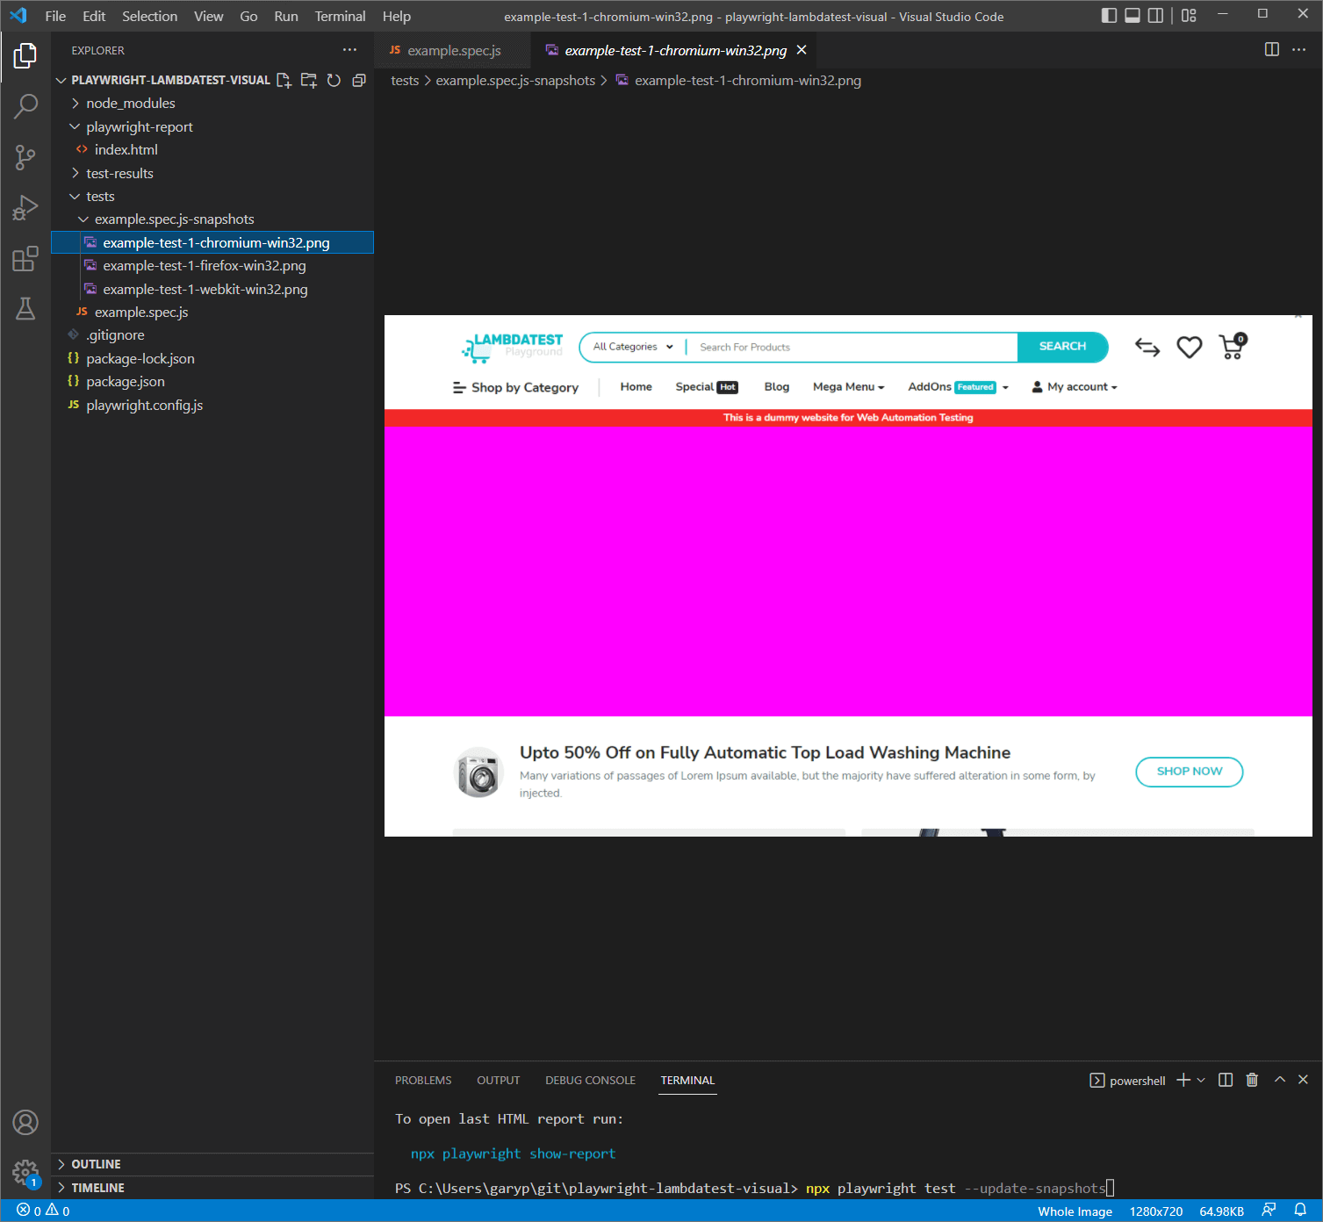Toggle the Primary Side Bar
The height and width of the screenshot is (1222, 1323).
pos(1109,15)
